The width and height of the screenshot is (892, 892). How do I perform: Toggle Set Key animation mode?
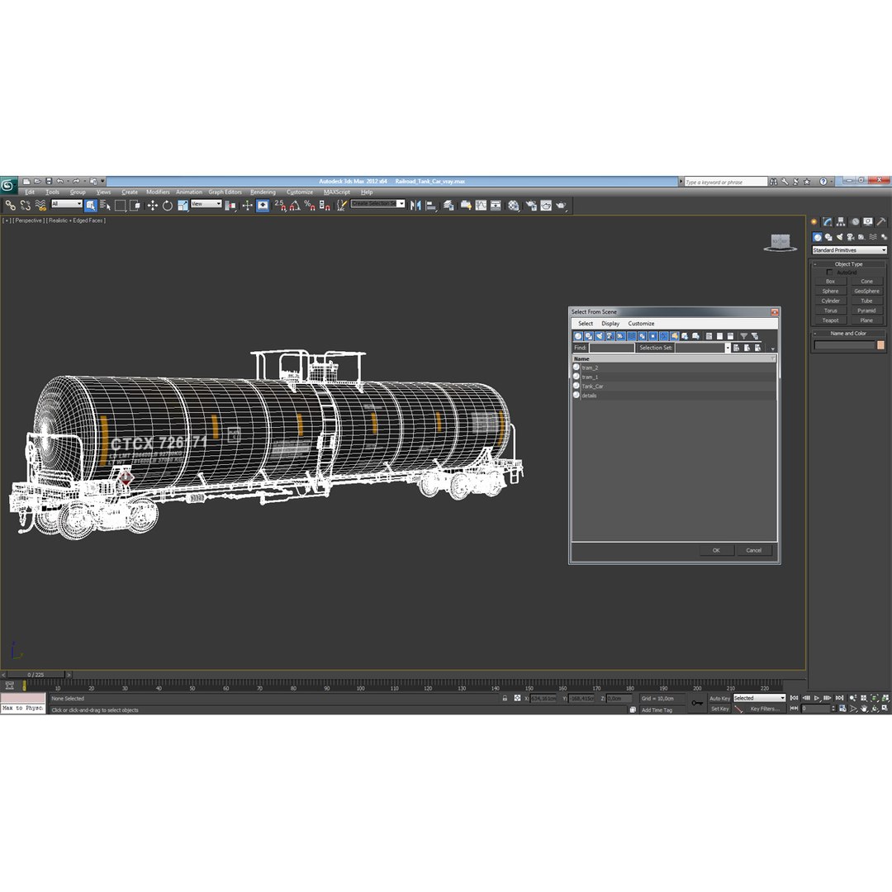(x=719, y=709)
